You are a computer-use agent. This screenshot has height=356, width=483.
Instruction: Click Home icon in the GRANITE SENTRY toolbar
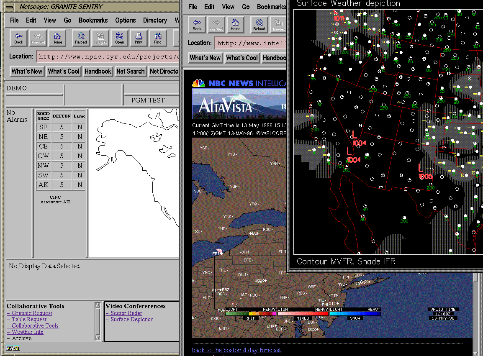[57, 38]
